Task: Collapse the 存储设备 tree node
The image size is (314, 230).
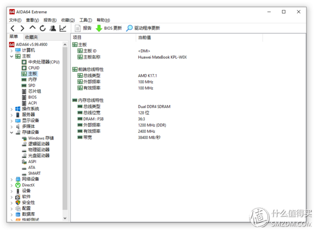Action: click(x=12, y=133)
